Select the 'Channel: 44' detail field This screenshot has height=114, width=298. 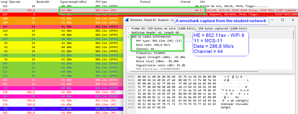[145, 49]
